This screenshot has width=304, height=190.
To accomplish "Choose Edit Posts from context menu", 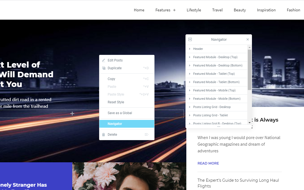I will click(x=127, y=60).
